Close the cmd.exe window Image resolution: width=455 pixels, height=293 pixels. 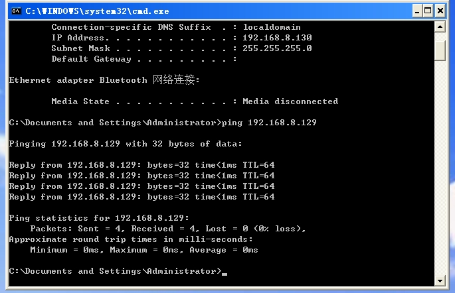441,11
